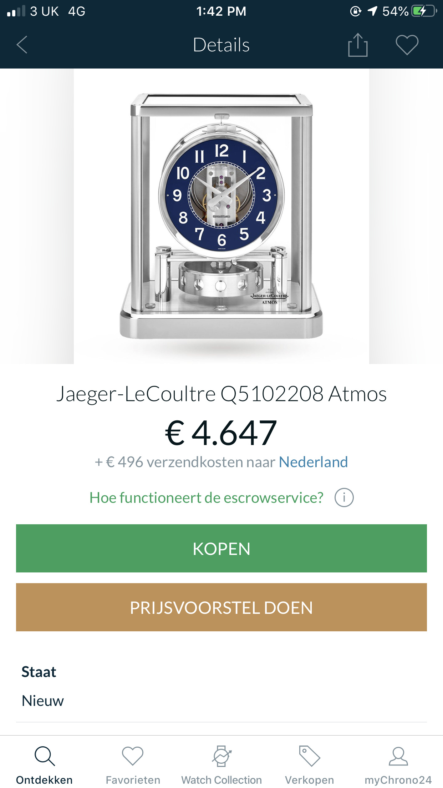Tap the Staat Nieuw condition row
This screenshot has height=788, width=443.
221,686
